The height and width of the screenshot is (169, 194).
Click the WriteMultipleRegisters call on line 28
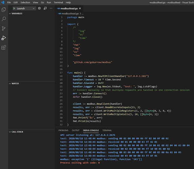click(x=119, y=111)
